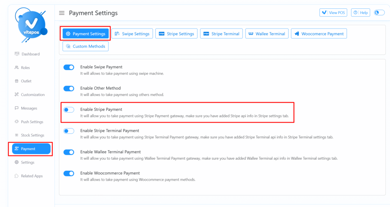The height and width of the screenshot is (207, 390).
Task: Open the Stripe Terminal tab
Action: click(x=221, y=34)
